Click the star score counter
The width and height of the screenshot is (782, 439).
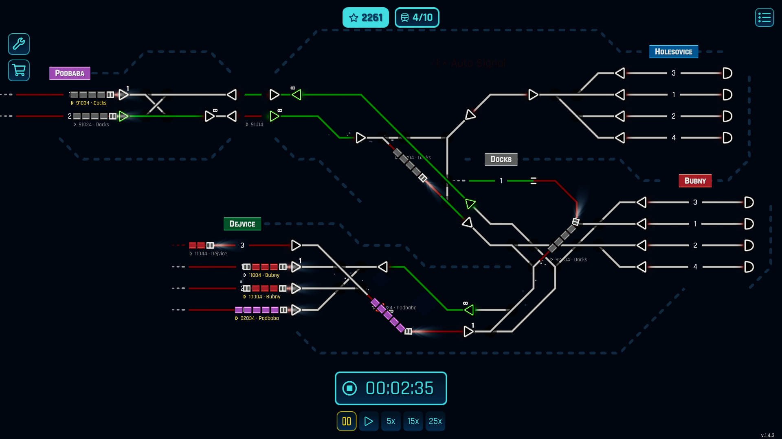[365, 17]
